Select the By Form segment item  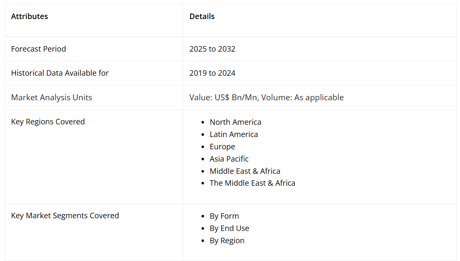coord(224,216)
